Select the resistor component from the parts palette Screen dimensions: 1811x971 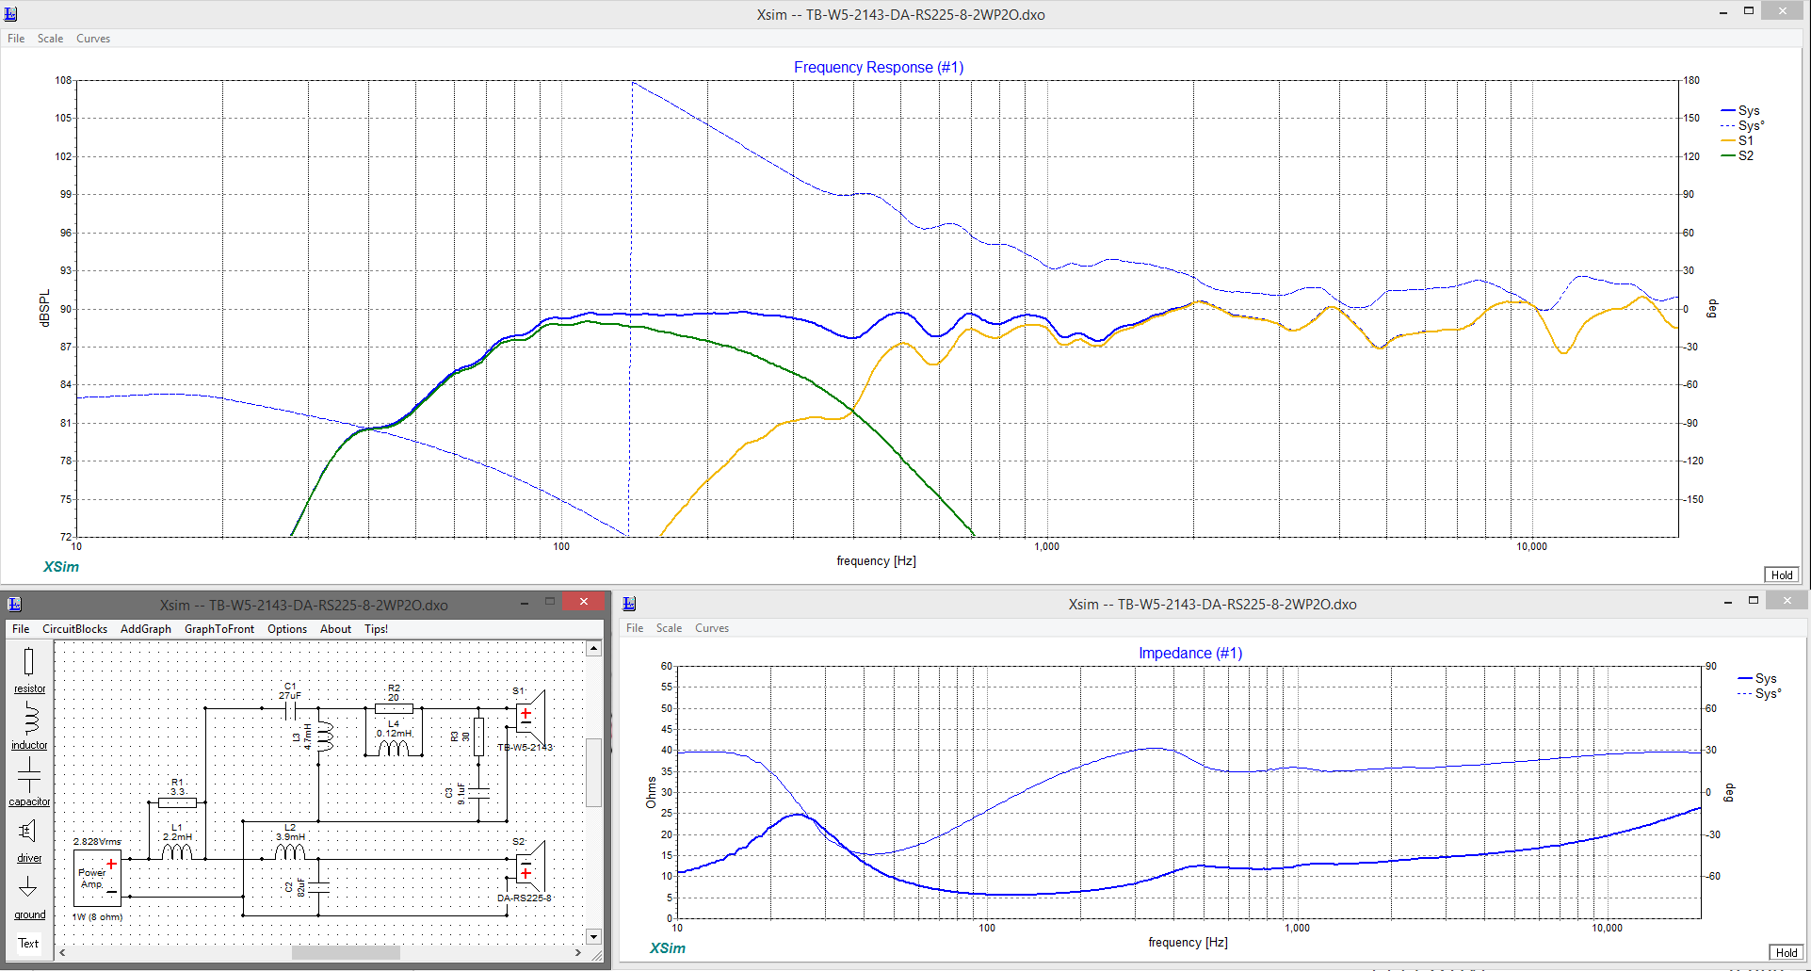[29, 670]
